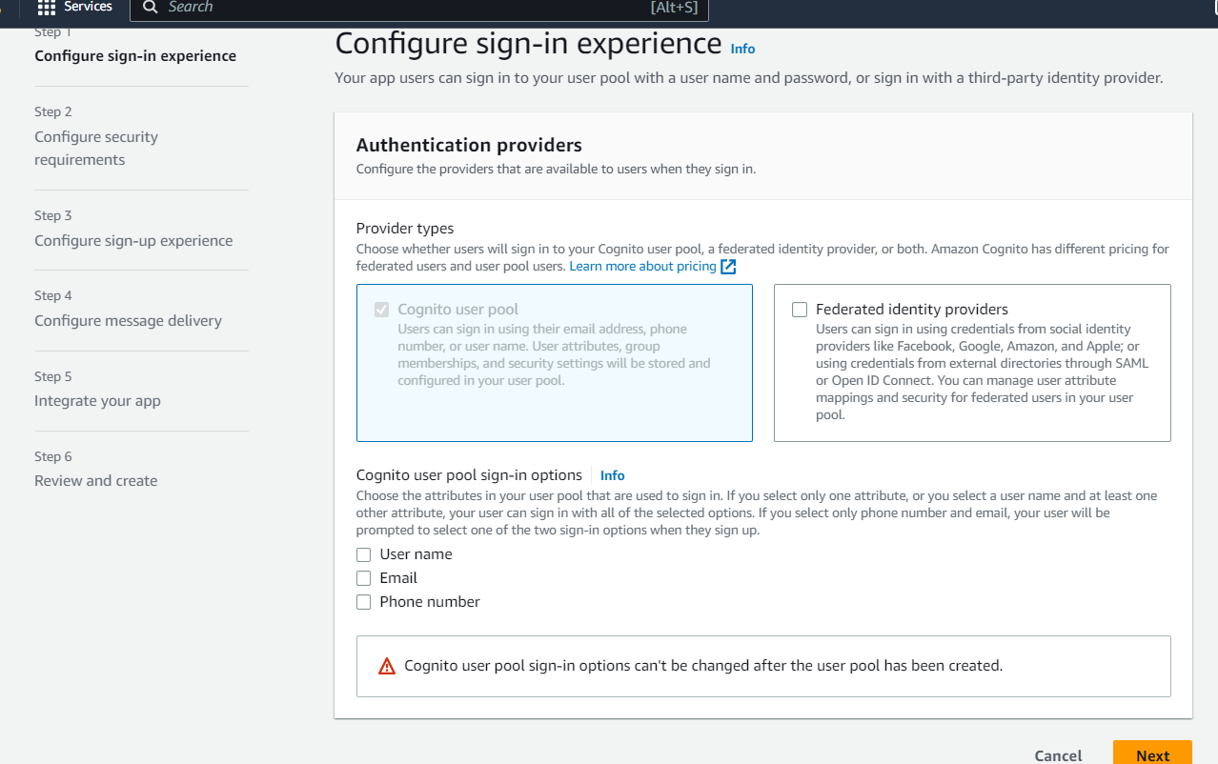Enable the Federated identity providers checkbox

point(800,310)
